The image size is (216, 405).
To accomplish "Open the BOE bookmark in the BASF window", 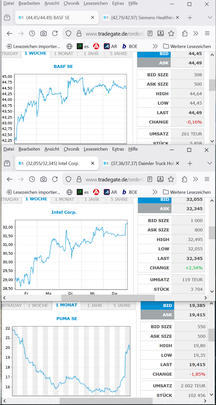I will pos(130,46).
